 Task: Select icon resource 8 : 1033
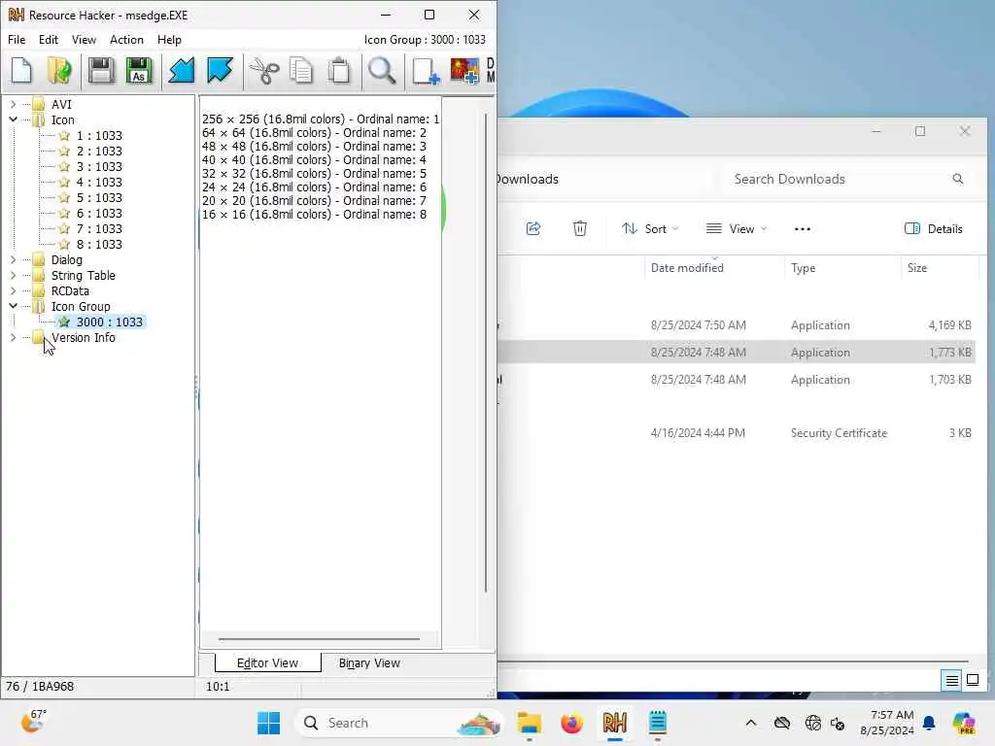(x=99, y=244)
